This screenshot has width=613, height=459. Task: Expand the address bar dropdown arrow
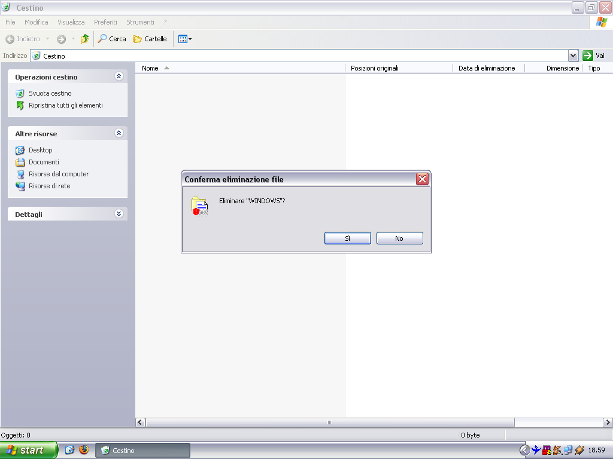pos(573,56)
